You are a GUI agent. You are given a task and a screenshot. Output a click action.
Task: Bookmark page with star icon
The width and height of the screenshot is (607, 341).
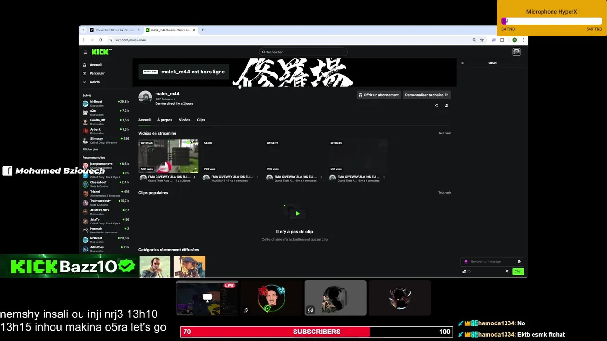[x=482, y=40]
